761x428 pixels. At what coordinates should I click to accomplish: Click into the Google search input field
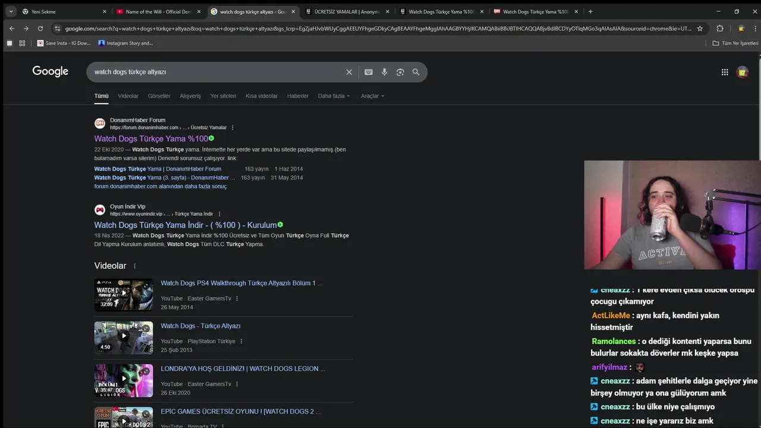click(x=217, y=72)
